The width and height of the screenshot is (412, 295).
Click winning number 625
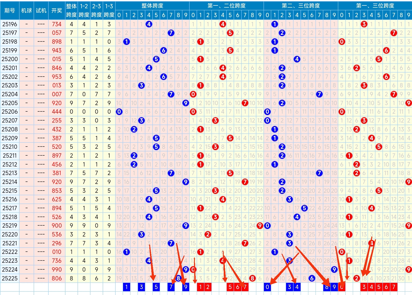pos(57,199)
